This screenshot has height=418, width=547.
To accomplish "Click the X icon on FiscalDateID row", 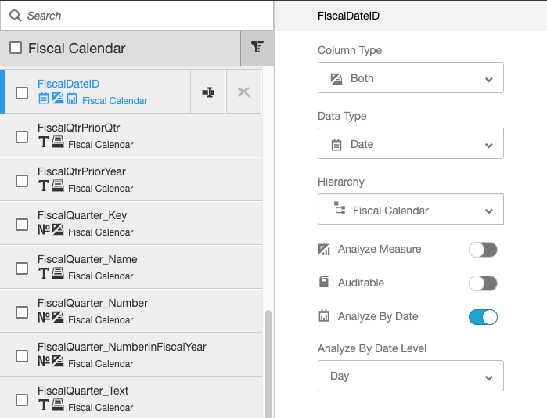I will [x=243, y=92].
